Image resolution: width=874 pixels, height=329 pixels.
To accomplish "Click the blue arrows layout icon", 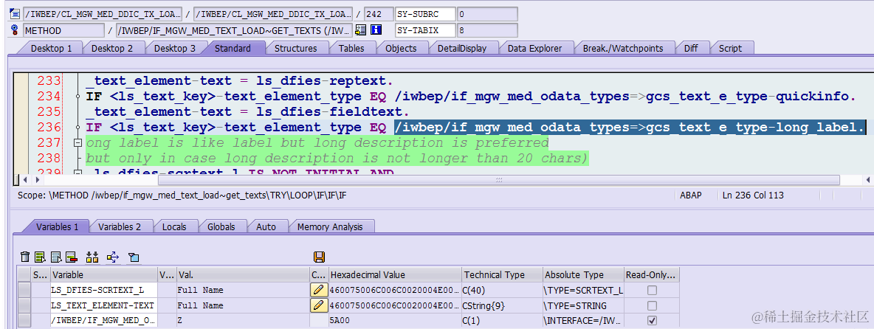I will pos(113,257).
